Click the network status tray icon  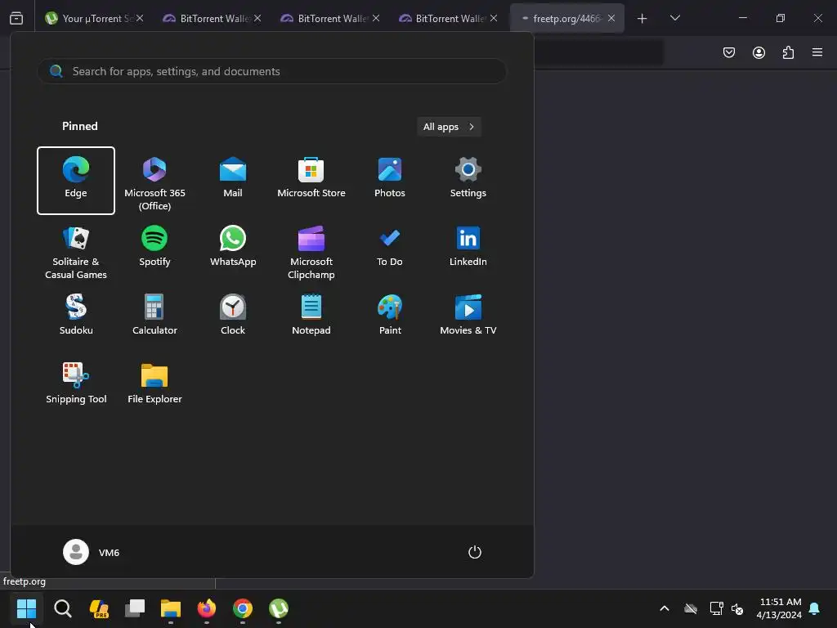pos(716,608)
